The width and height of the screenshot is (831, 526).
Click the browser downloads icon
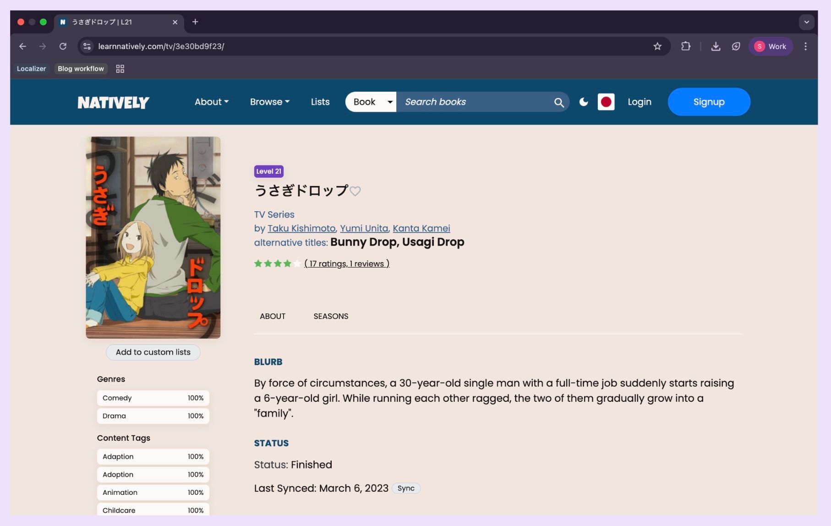[x=715, y=46]
